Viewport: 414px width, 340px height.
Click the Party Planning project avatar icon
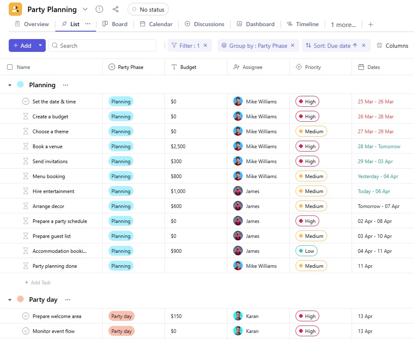(x=15, y=9)
